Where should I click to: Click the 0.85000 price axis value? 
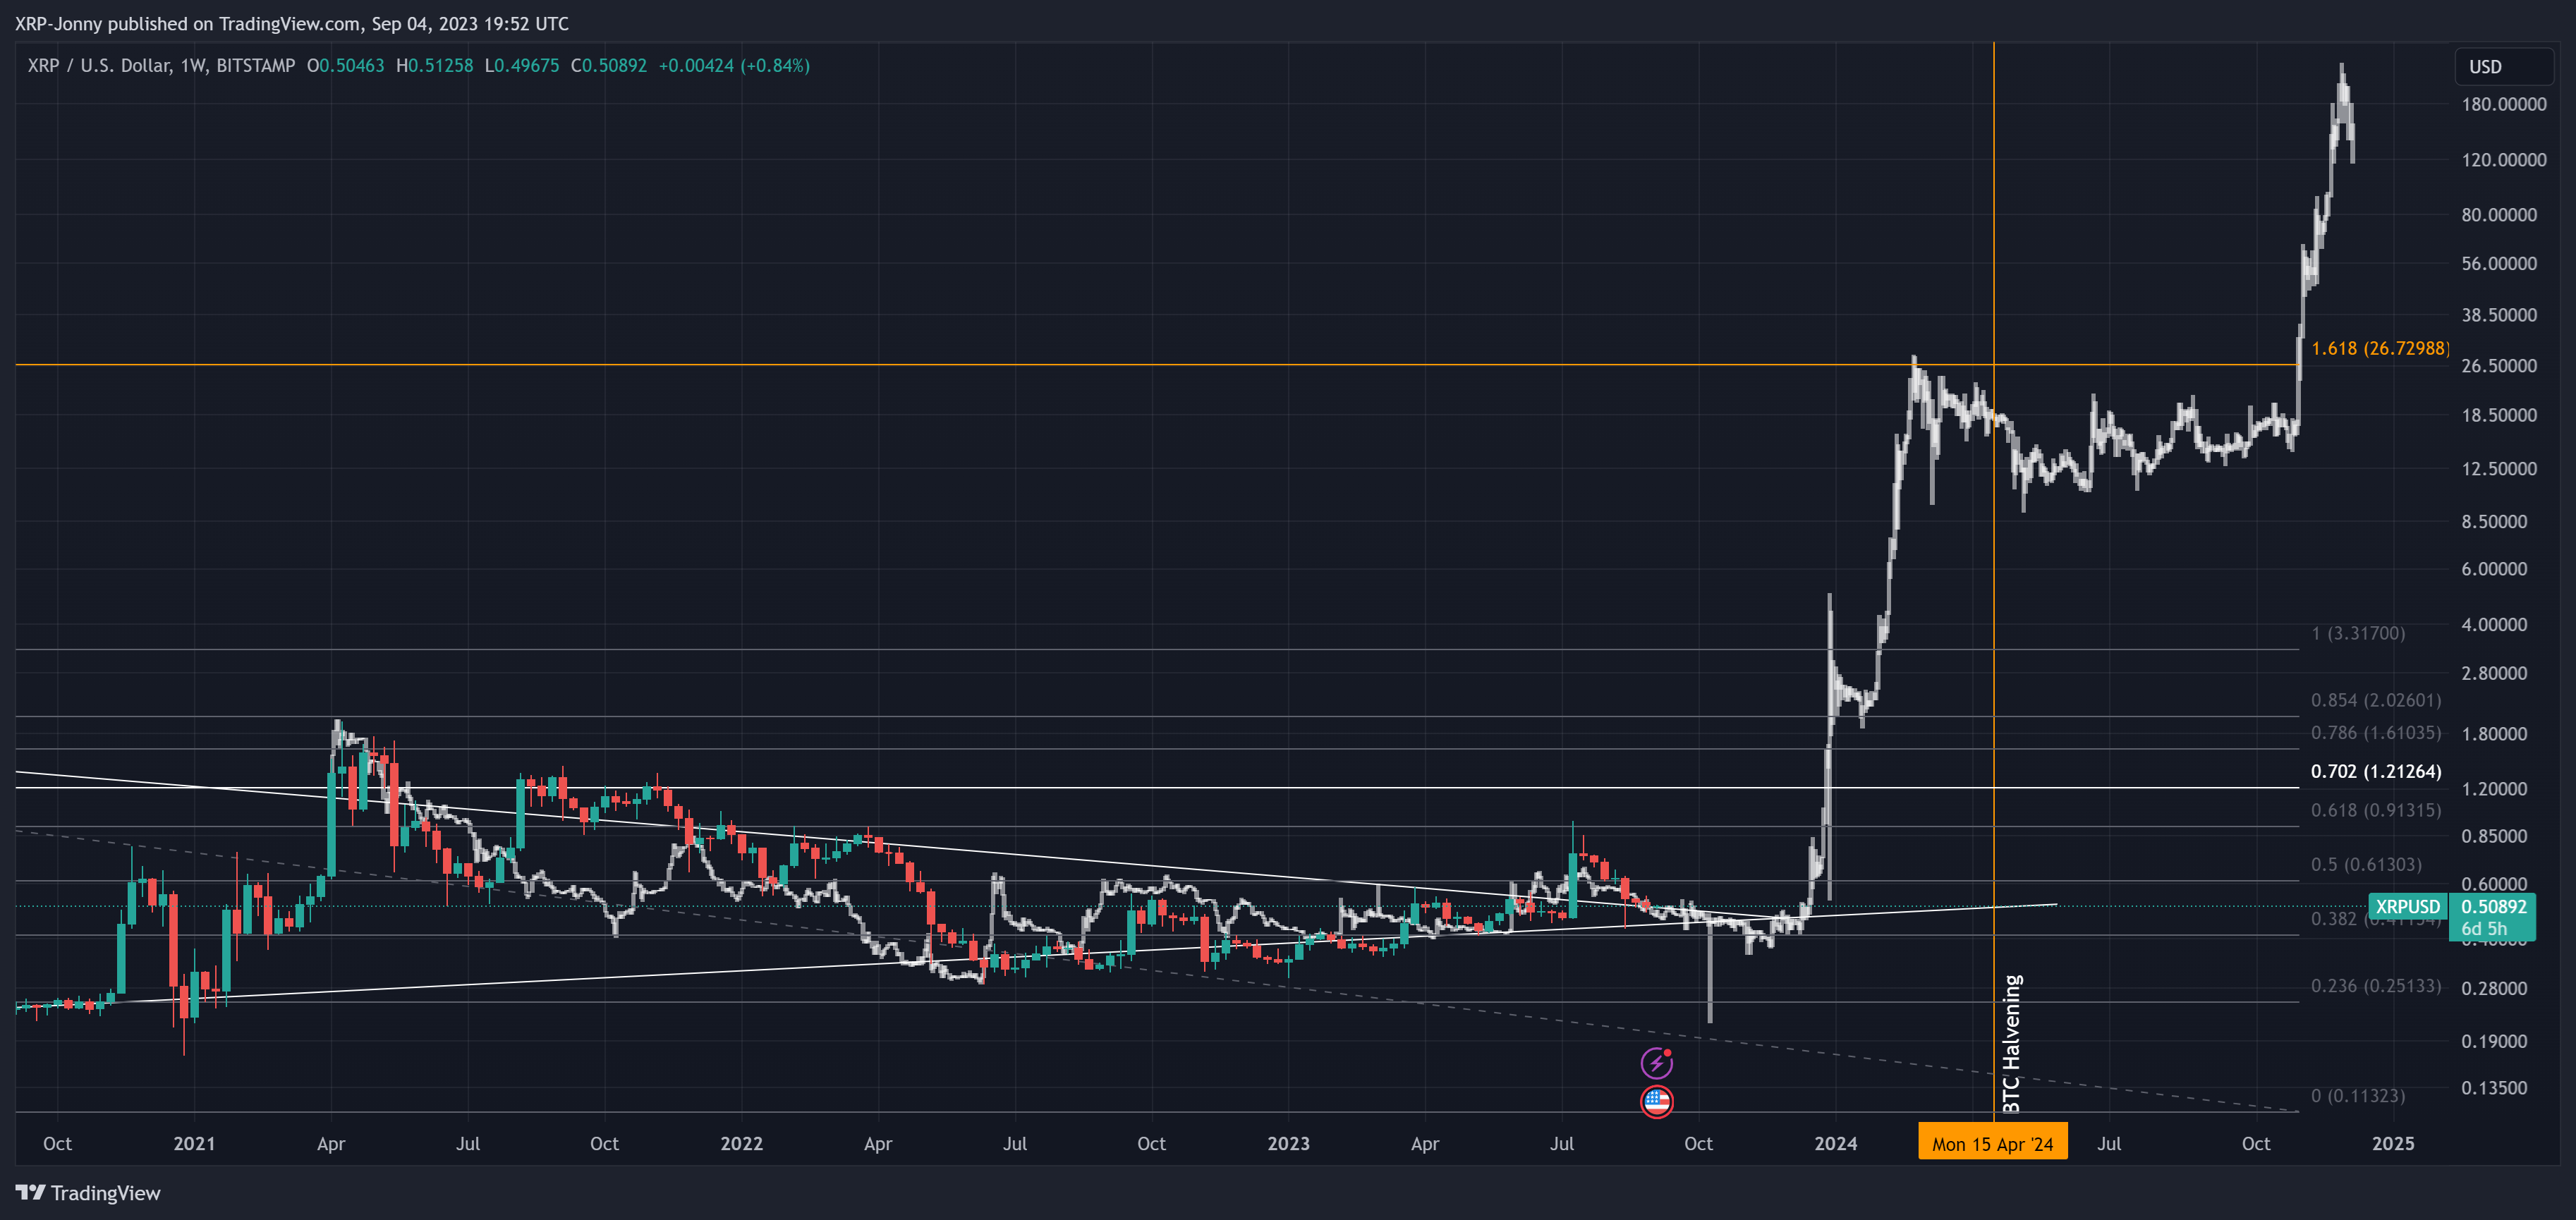[2493, 836]
